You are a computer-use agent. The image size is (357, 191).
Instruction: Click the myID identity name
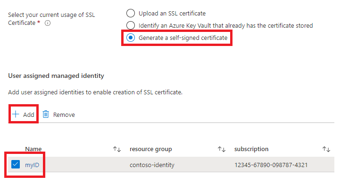[32, 165]
